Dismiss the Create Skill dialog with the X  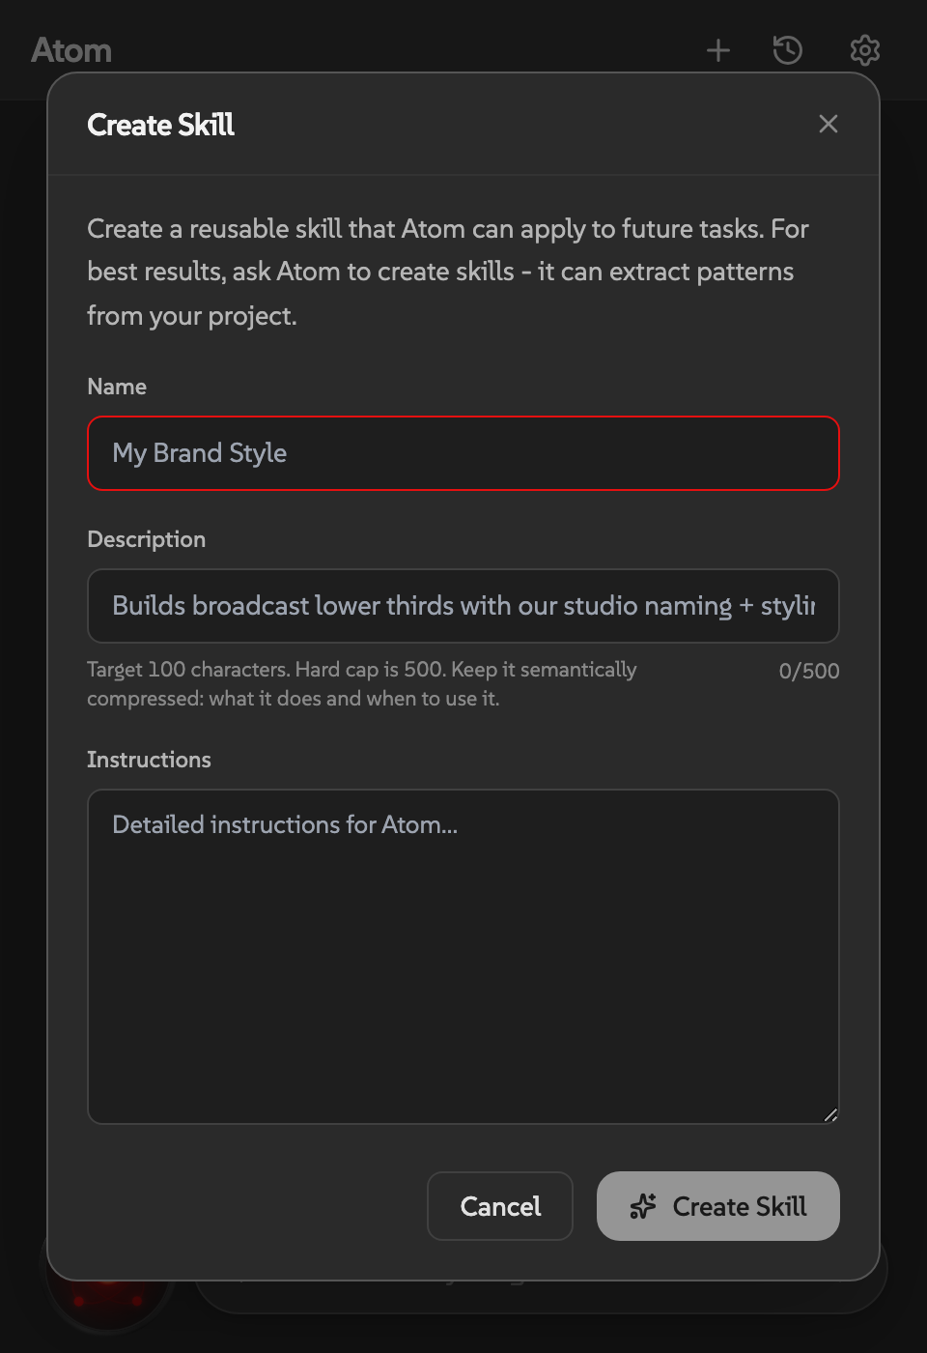[829, 124]
